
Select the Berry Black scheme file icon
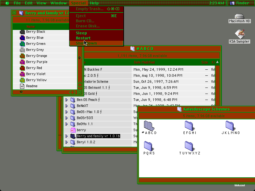[x=22, y=32]
